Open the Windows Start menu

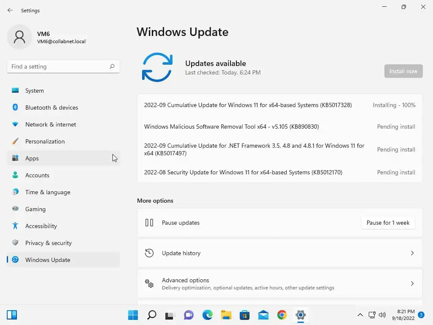pyautogui.click(x=133, y=315)
